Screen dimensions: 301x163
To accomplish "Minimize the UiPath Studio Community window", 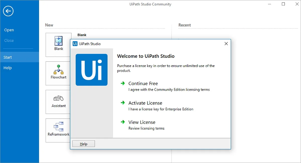I will pyautogui.click(x=269, y=4).
